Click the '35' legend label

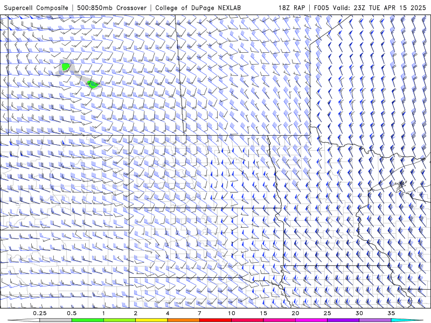[x=391, y=313]
